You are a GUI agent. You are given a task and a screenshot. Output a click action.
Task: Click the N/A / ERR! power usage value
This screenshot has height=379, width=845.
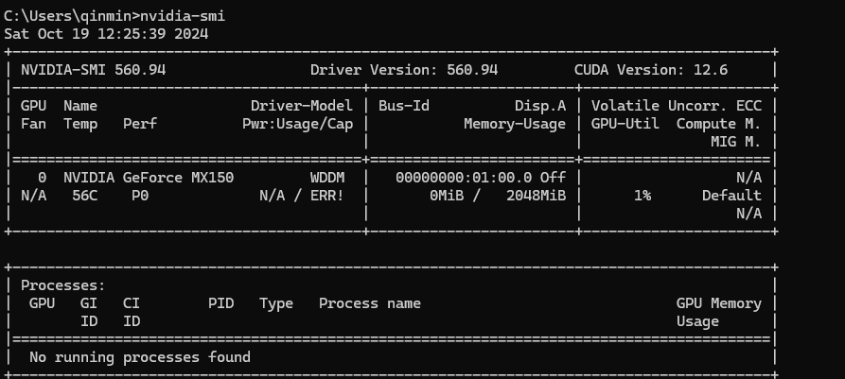tap(302, 196)
